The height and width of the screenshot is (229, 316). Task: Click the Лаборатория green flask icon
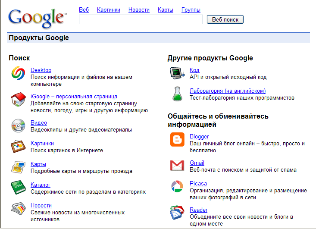(x=177, y=94)
